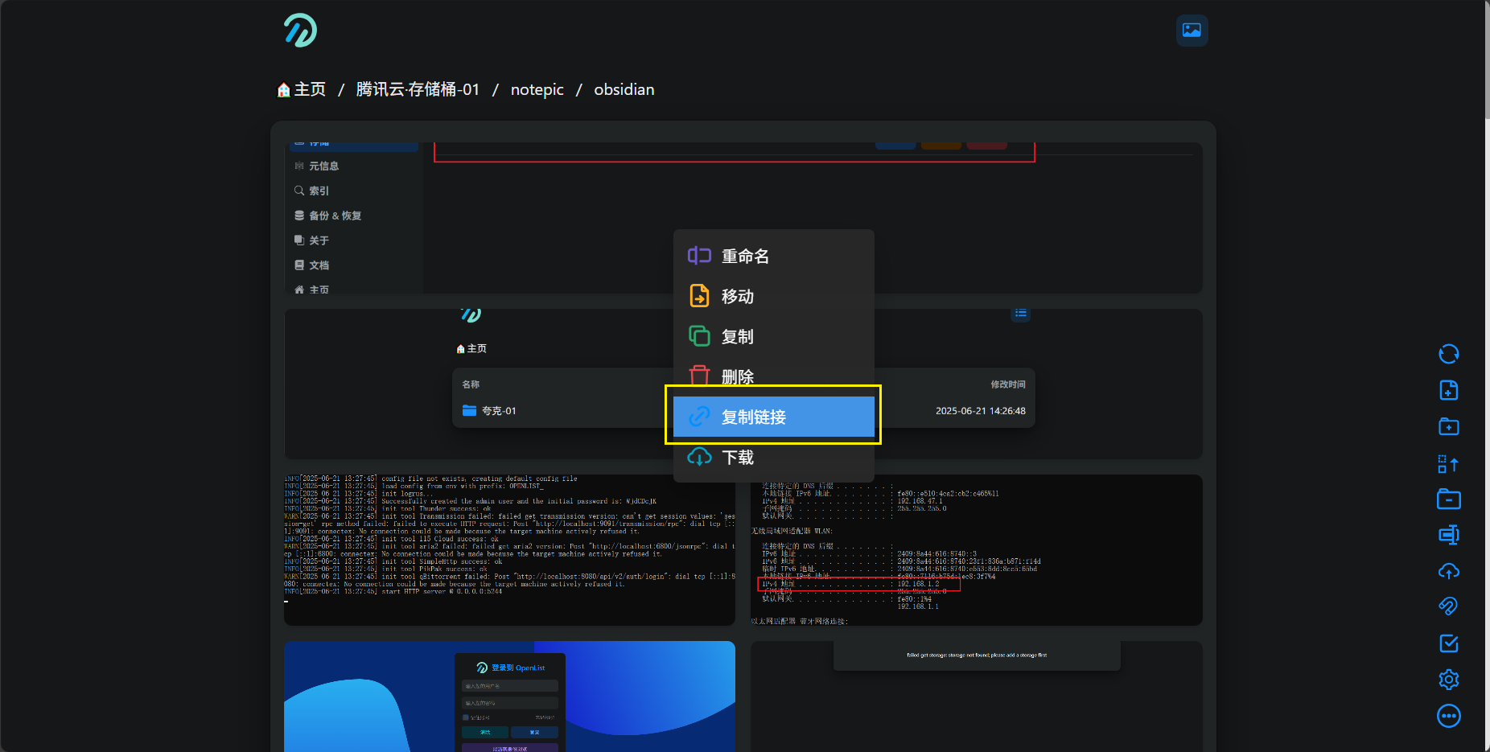Open the terminal log output thumbnail
The height and width of the screenshot is (752, 1490).
pos(509,550)
